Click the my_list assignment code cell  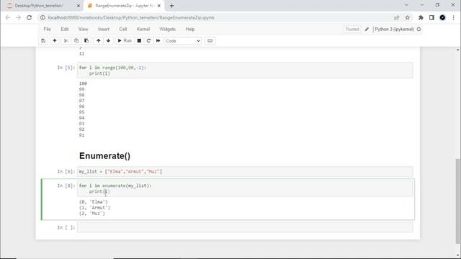(x=245, y=171)
